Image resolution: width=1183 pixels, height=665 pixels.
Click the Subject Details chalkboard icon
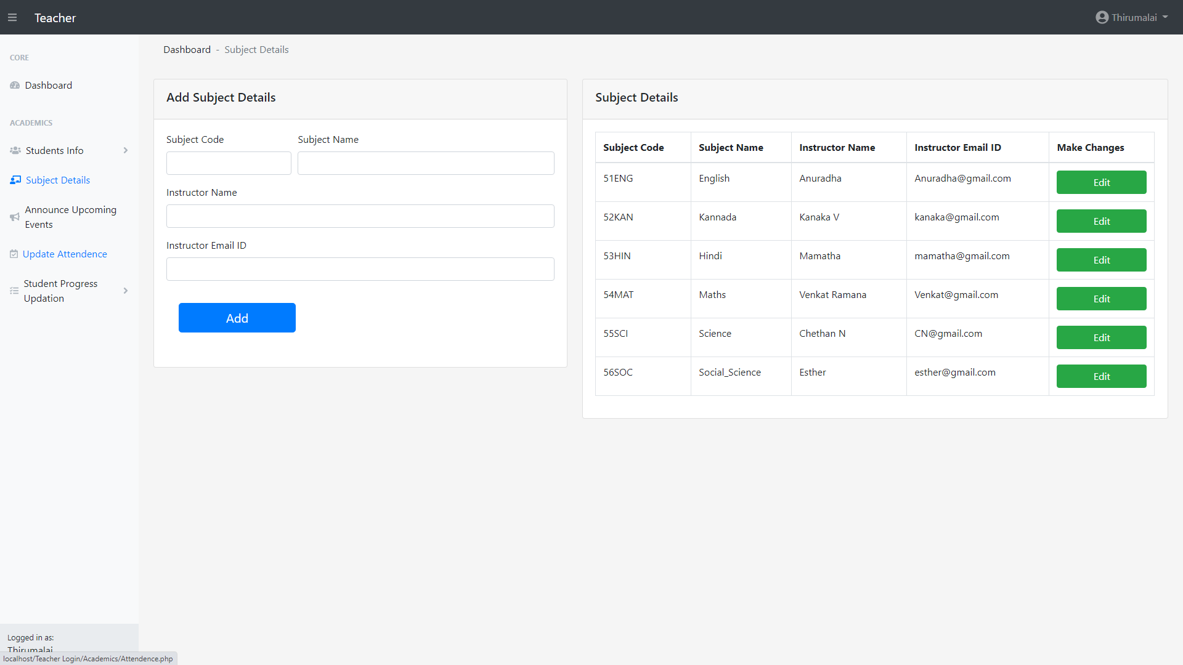tap(15, 180)
